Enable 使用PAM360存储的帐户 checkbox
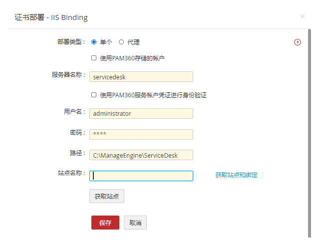The image size is (317, 244). [94, 58]
